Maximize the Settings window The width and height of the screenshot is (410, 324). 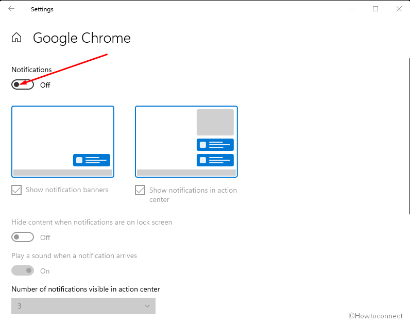click(x=375, y=9)
